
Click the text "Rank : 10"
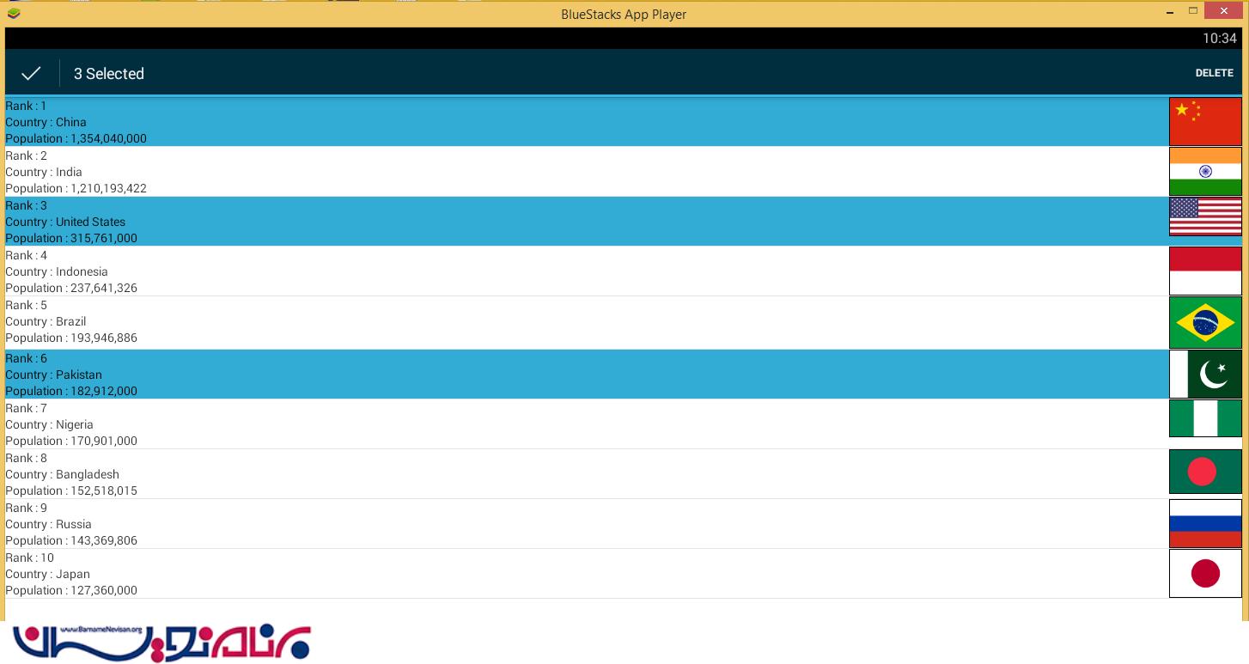click(x=29, y=557)
